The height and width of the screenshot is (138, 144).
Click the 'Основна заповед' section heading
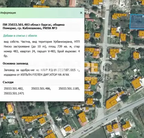pyautogui.click(x=15, y=63)
